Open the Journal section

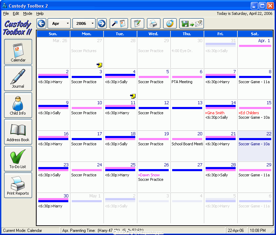[18, 78]
